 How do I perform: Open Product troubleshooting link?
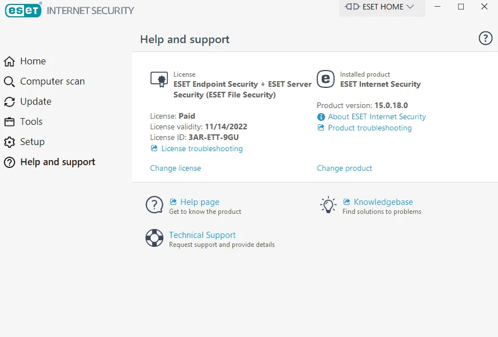[370, 128]
